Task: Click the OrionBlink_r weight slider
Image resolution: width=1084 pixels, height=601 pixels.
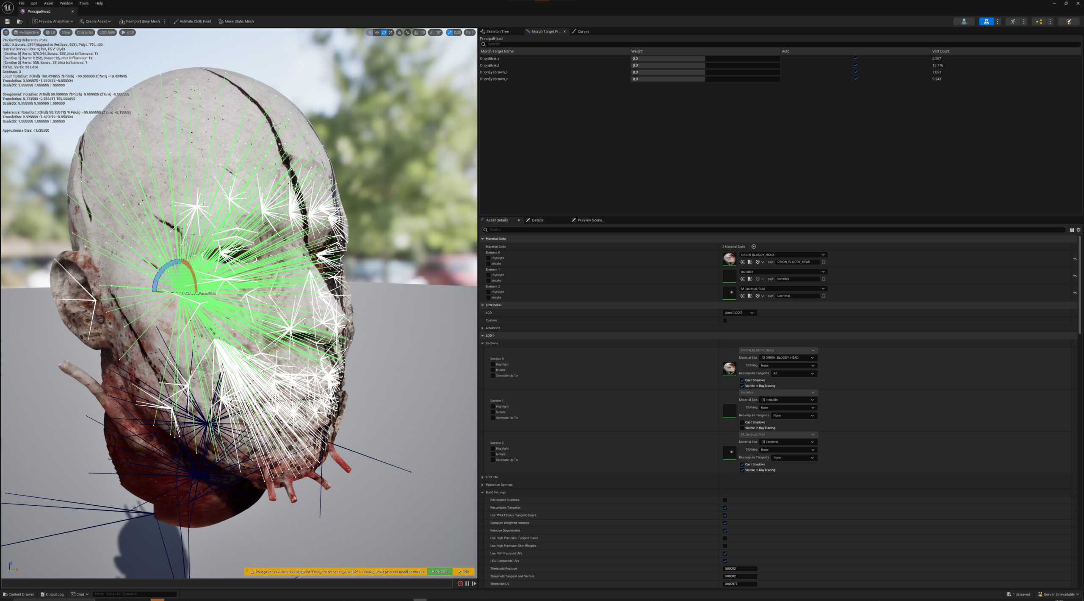Action: click(x=705, y=59)
